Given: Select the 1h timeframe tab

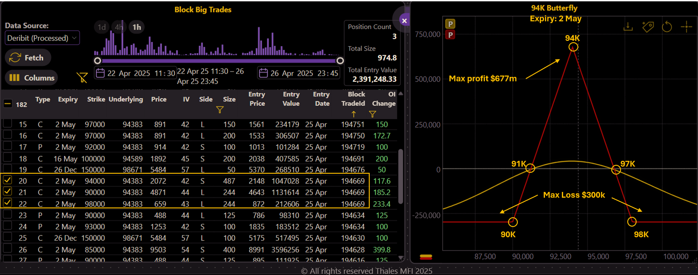Looking at the screenshot, I should pos(137,27).
